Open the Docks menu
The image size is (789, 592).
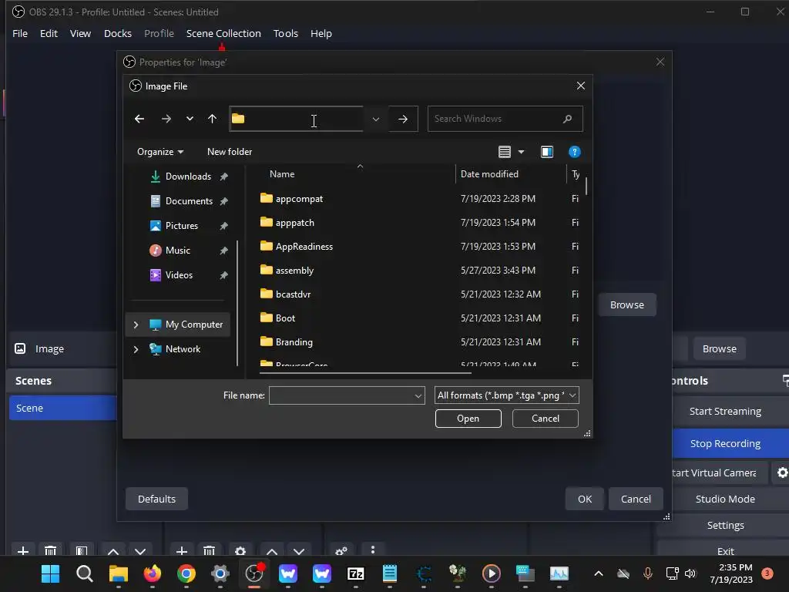click(118, 33)
